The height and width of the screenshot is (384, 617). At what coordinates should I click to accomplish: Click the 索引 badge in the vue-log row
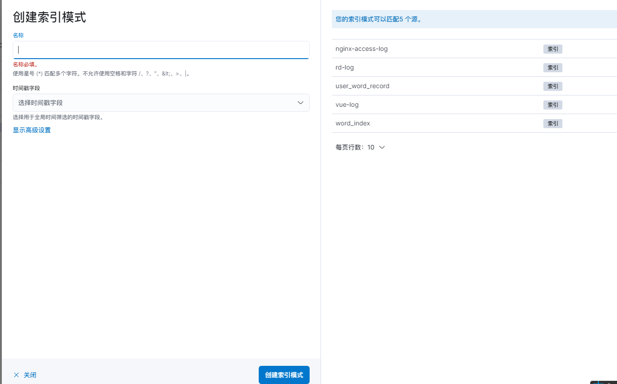click(x=553, y=105)
